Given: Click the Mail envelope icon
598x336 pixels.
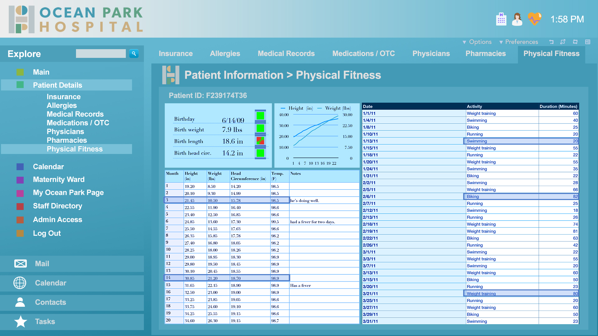Looking at the screenshot, I should pyautogui.click(x=21, y=264).
